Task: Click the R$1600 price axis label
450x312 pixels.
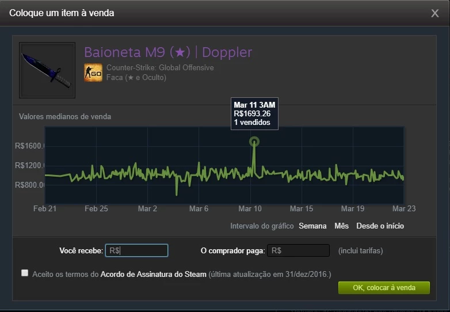Action: tap(30, 146)
